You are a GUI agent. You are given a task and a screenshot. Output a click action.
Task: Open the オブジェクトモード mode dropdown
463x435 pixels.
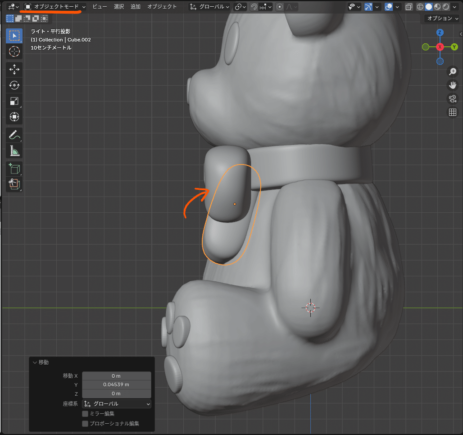click(55, 7)
